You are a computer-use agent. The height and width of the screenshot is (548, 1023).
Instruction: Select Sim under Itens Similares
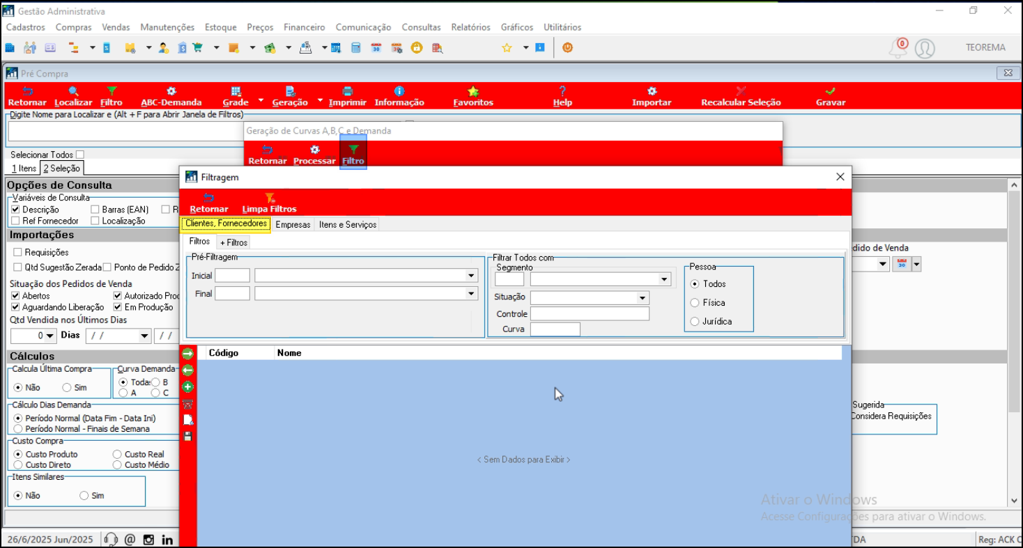[84, 495]
